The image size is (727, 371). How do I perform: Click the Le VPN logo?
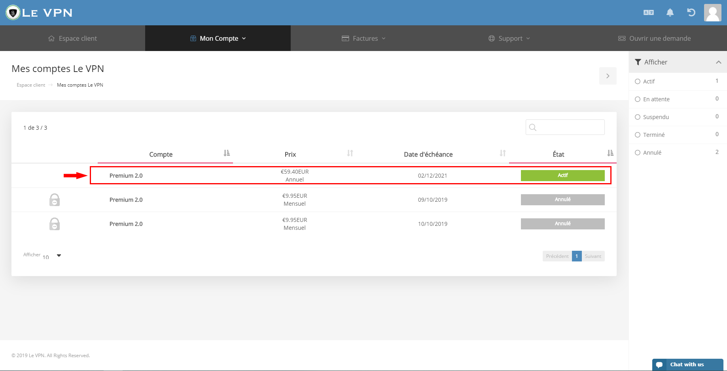click(39, 13)
